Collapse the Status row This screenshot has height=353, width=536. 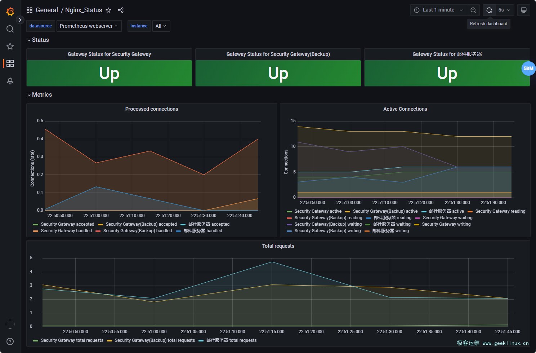pos(38,40)
